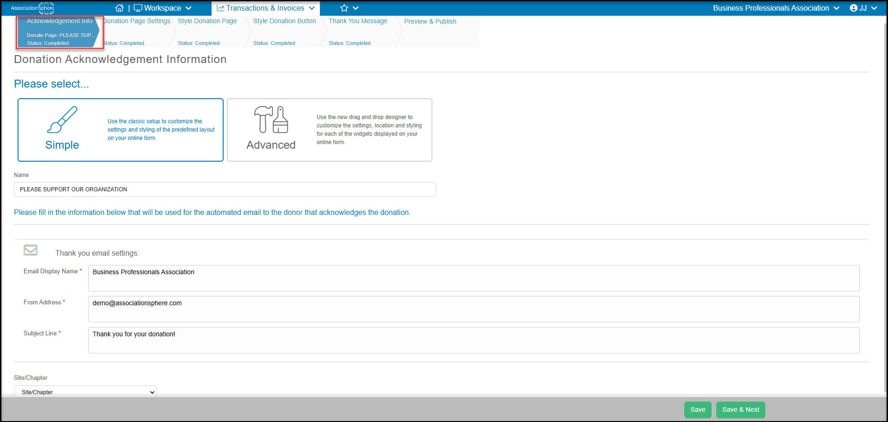
Task: Click the Subject Line text field
Action: coord(474,340)
